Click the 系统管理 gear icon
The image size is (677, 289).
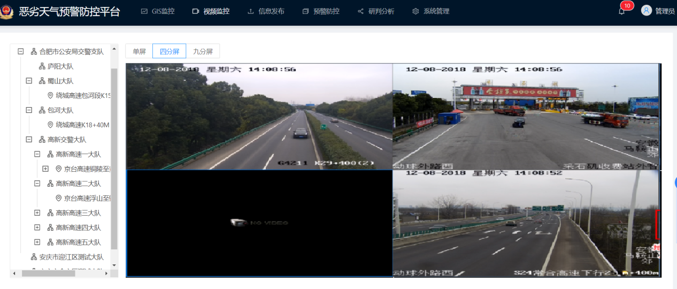(416, 11)
